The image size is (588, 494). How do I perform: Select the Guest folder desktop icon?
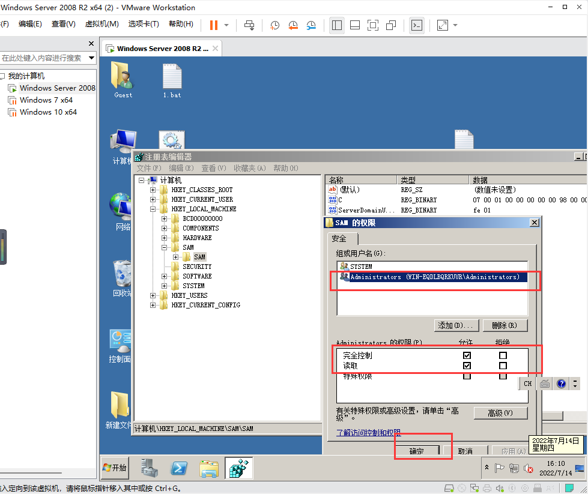pyautogui.click(x=123, y=80)
